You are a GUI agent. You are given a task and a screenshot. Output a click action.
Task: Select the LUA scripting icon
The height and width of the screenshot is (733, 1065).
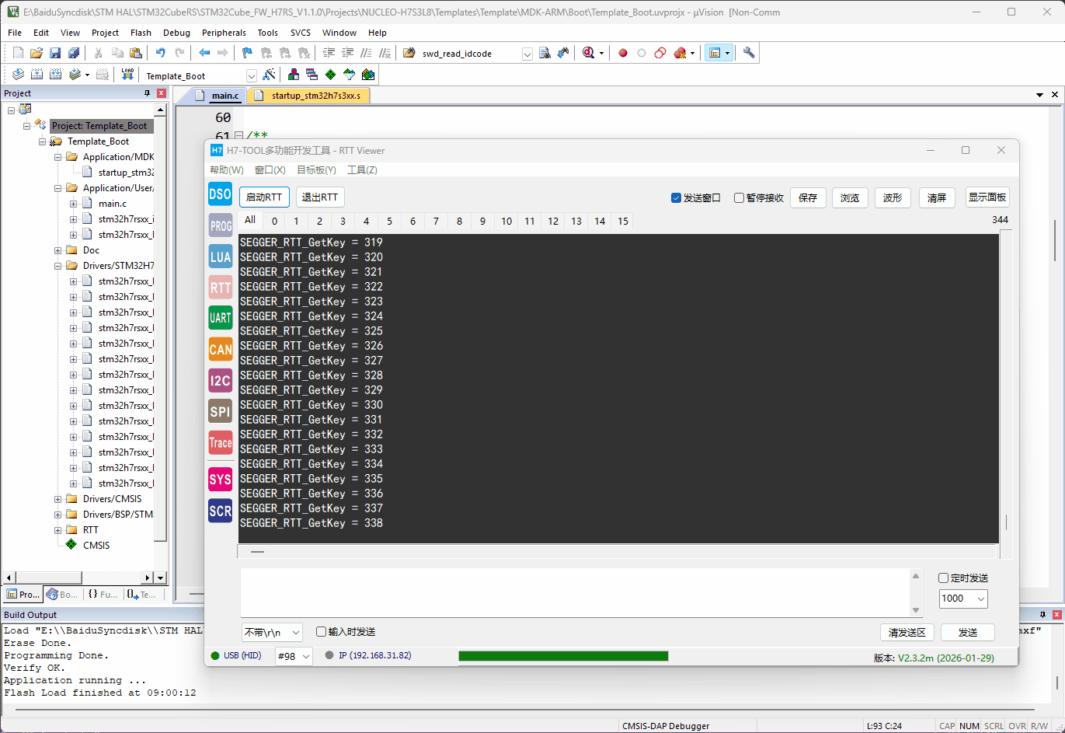(x=219, y=256)
